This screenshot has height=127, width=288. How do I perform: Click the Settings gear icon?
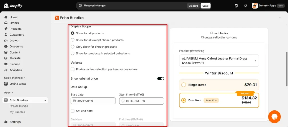6,122
